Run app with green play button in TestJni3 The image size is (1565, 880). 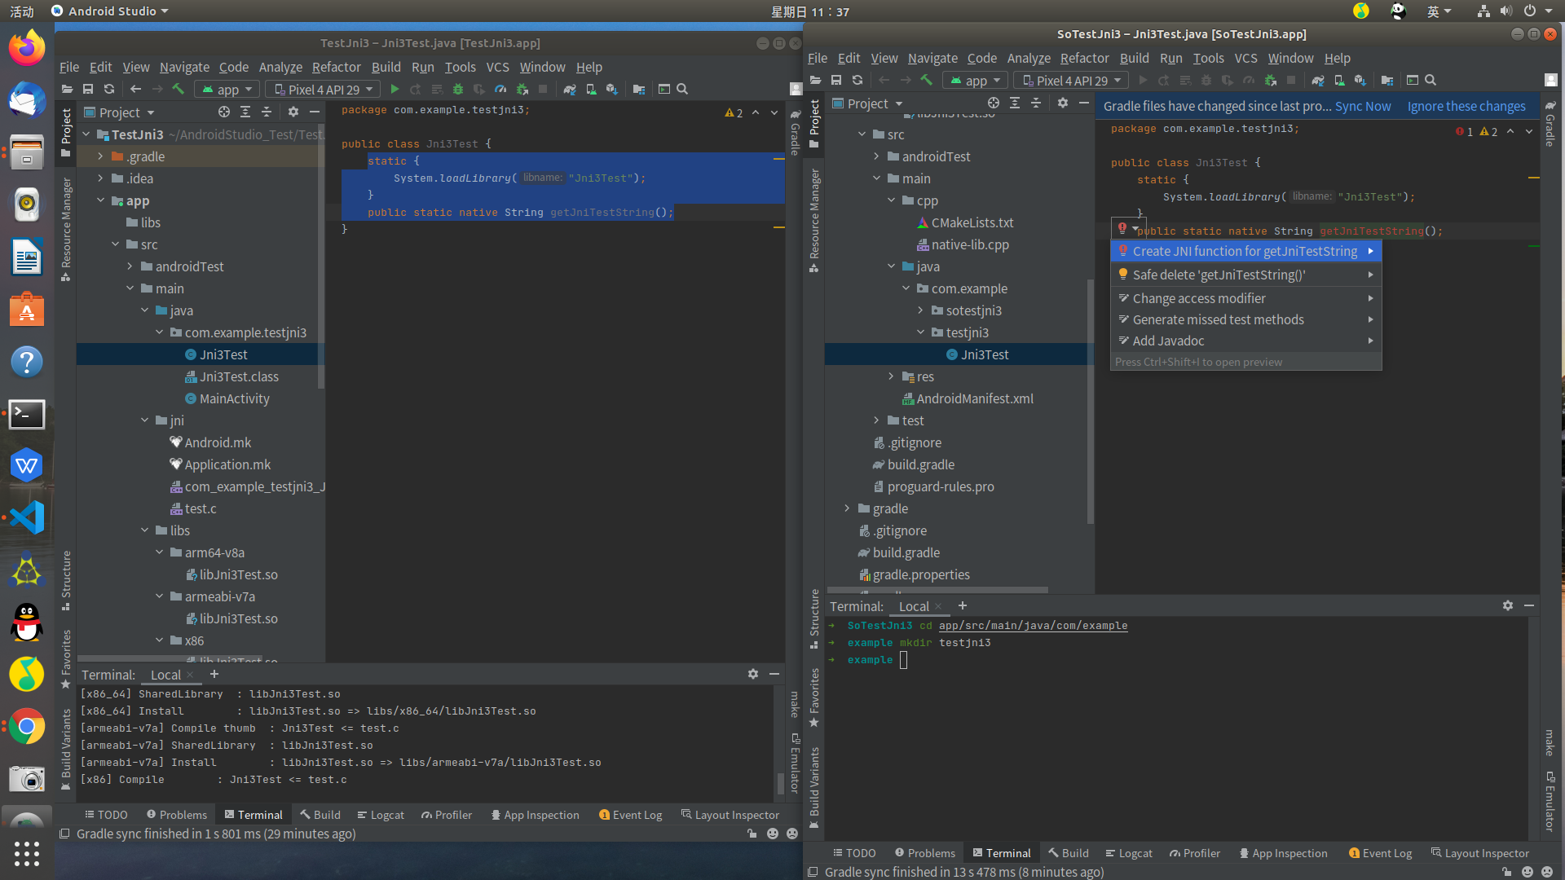(x=395, y=90)
